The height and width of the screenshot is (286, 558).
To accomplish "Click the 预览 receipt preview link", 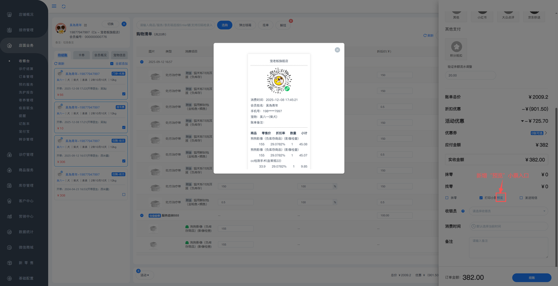I will pyautogui.click(x=500, y=198).
